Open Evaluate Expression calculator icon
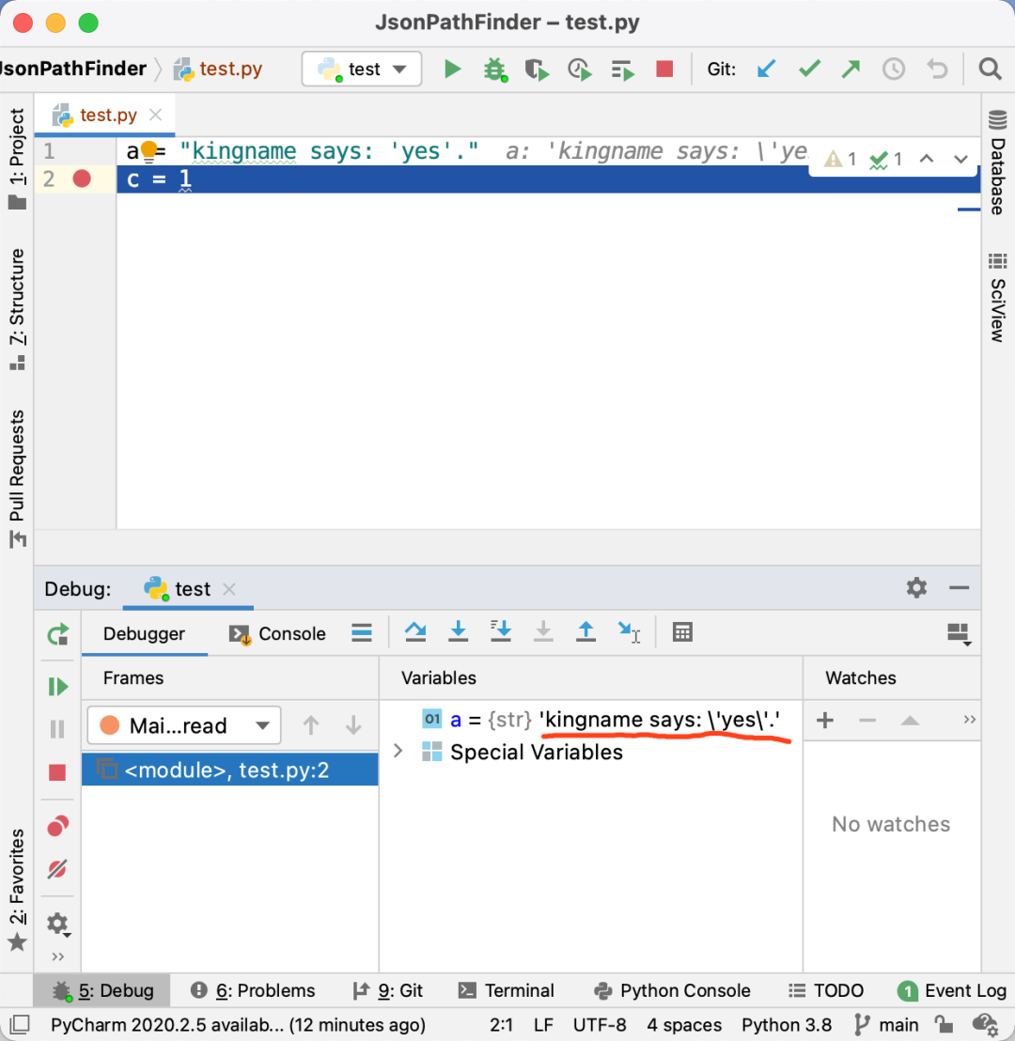 682,632
